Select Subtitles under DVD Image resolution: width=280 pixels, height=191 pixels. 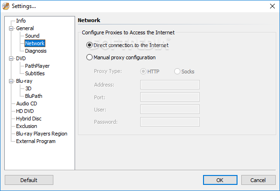tap(35, 73)
